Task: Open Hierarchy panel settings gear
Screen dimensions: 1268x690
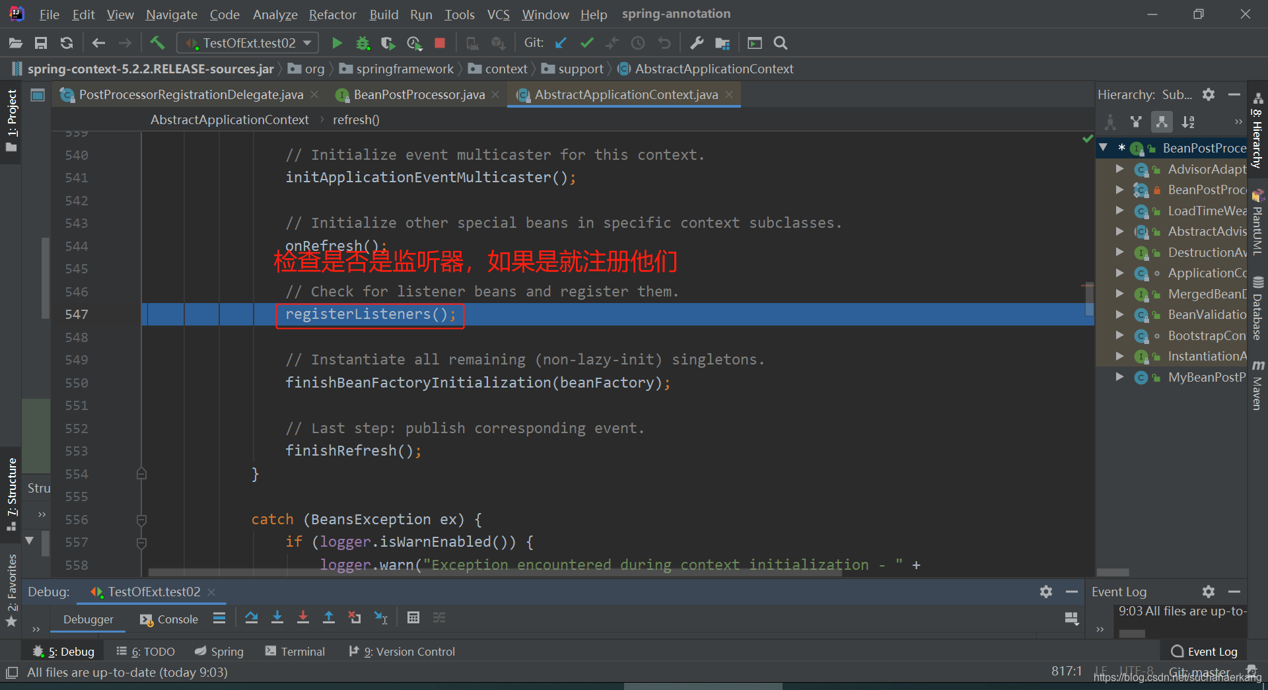Action: [1209, 94]
